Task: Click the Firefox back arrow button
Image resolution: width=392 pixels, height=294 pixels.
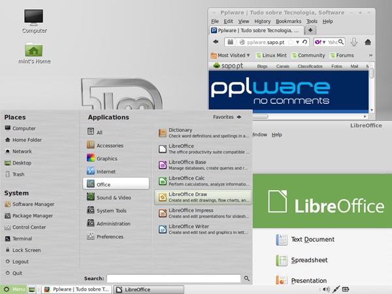Action: pos(216,42)
